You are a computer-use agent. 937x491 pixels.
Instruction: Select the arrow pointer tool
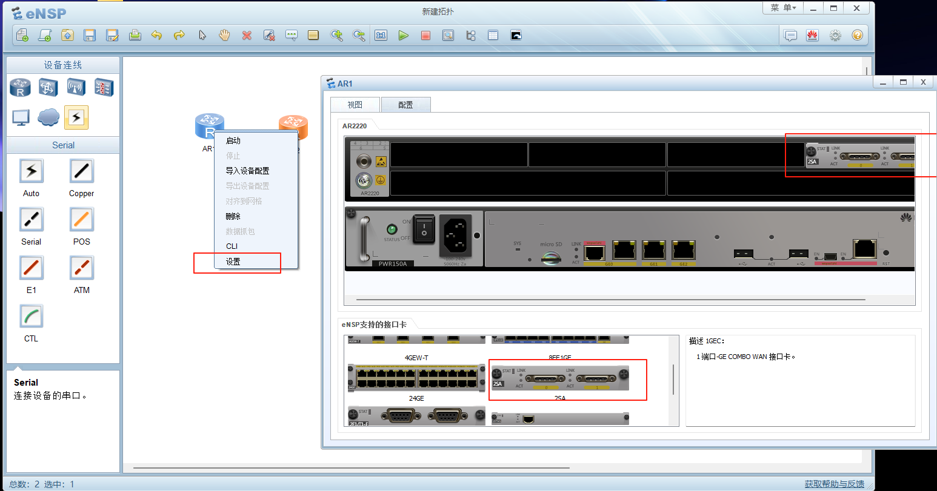(202, 35)
